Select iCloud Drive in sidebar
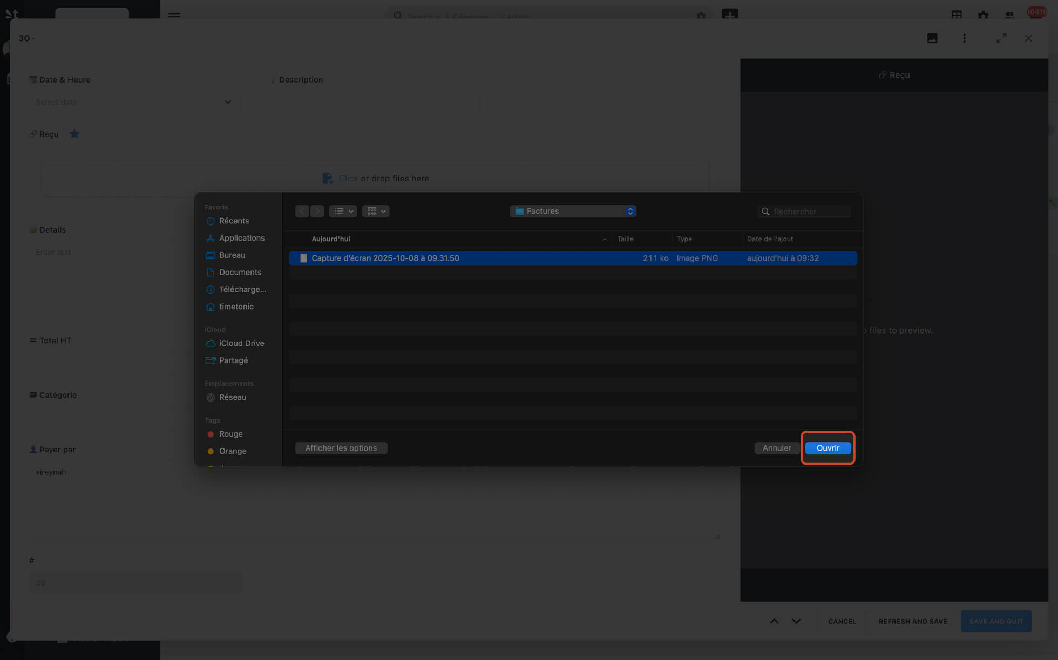This screenshot has width=1058, height=660. coord(241,343)
